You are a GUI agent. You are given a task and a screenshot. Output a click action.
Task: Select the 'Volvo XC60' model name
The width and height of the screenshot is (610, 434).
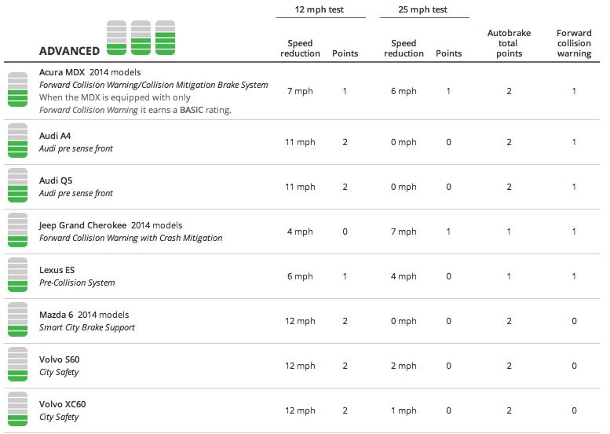pyautogui.click(x=62, y=404)
